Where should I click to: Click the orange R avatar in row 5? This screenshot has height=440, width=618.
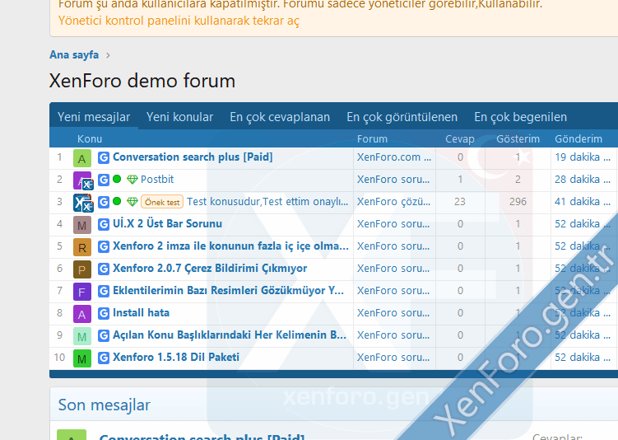click(x=82, y=247)
